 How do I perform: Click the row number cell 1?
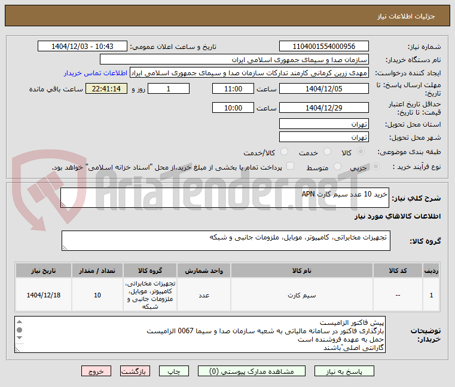click(x=431, y=295)
